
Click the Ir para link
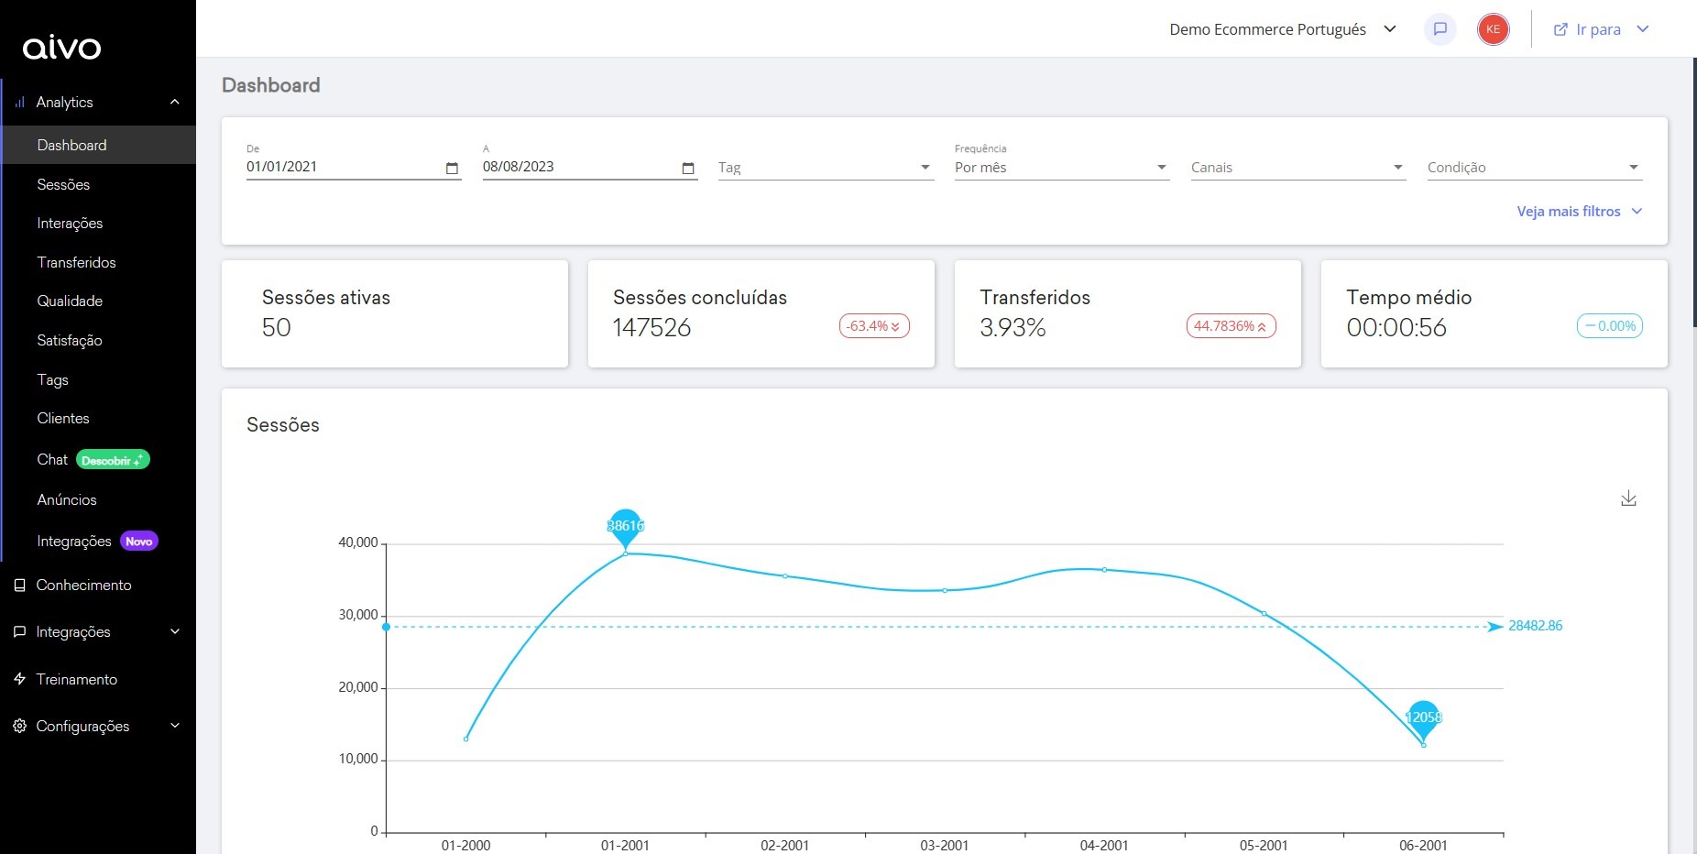point(1599,29)
